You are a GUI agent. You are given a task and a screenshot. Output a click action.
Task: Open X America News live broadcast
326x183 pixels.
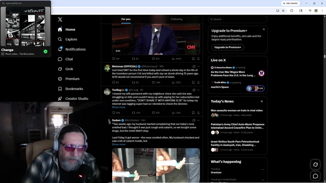pos(238,72)
